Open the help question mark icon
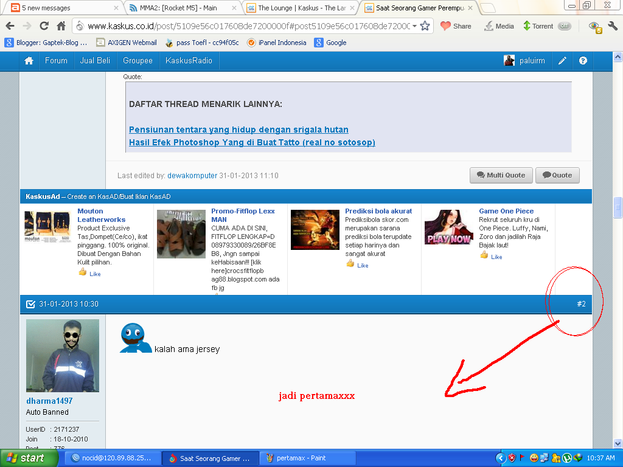The height and width of the screenshot is (467, 623). pyautogui.click(x=583, y=61)
